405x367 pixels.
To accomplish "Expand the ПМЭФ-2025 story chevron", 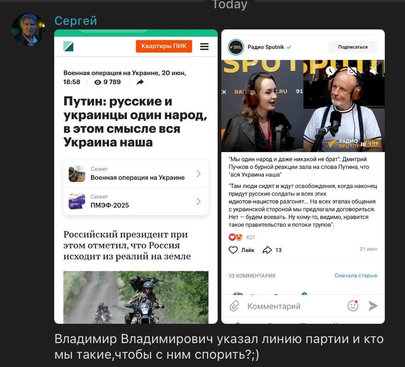I will click(198, 201).
